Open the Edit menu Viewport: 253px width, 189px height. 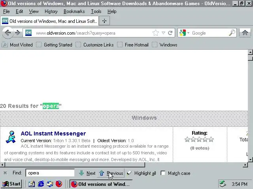(19, 11)
